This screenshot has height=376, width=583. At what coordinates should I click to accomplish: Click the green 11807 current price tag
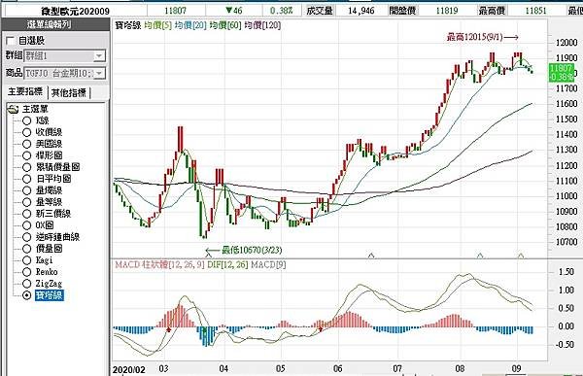pos(561,73)
